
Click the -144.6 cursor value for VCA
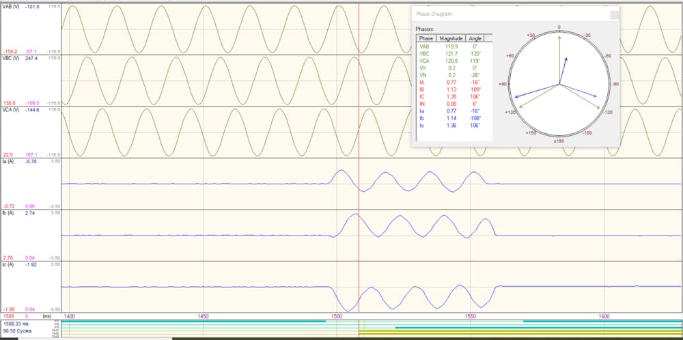33,110
